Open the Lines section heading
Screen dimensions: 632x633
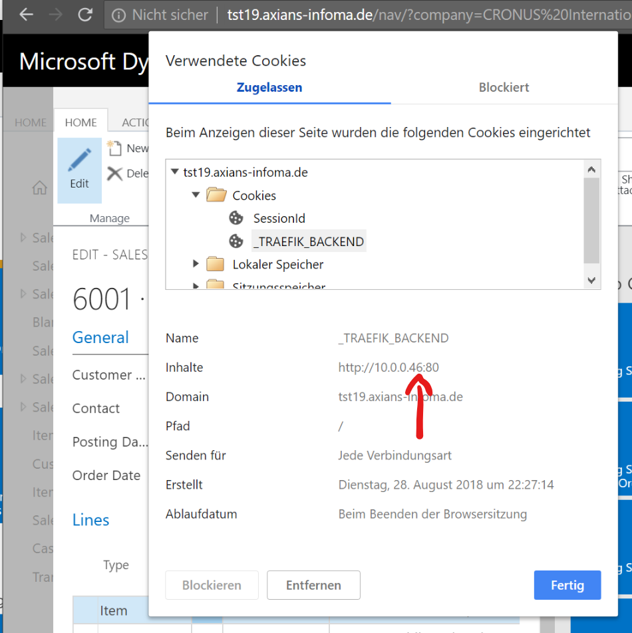[91, 520]
